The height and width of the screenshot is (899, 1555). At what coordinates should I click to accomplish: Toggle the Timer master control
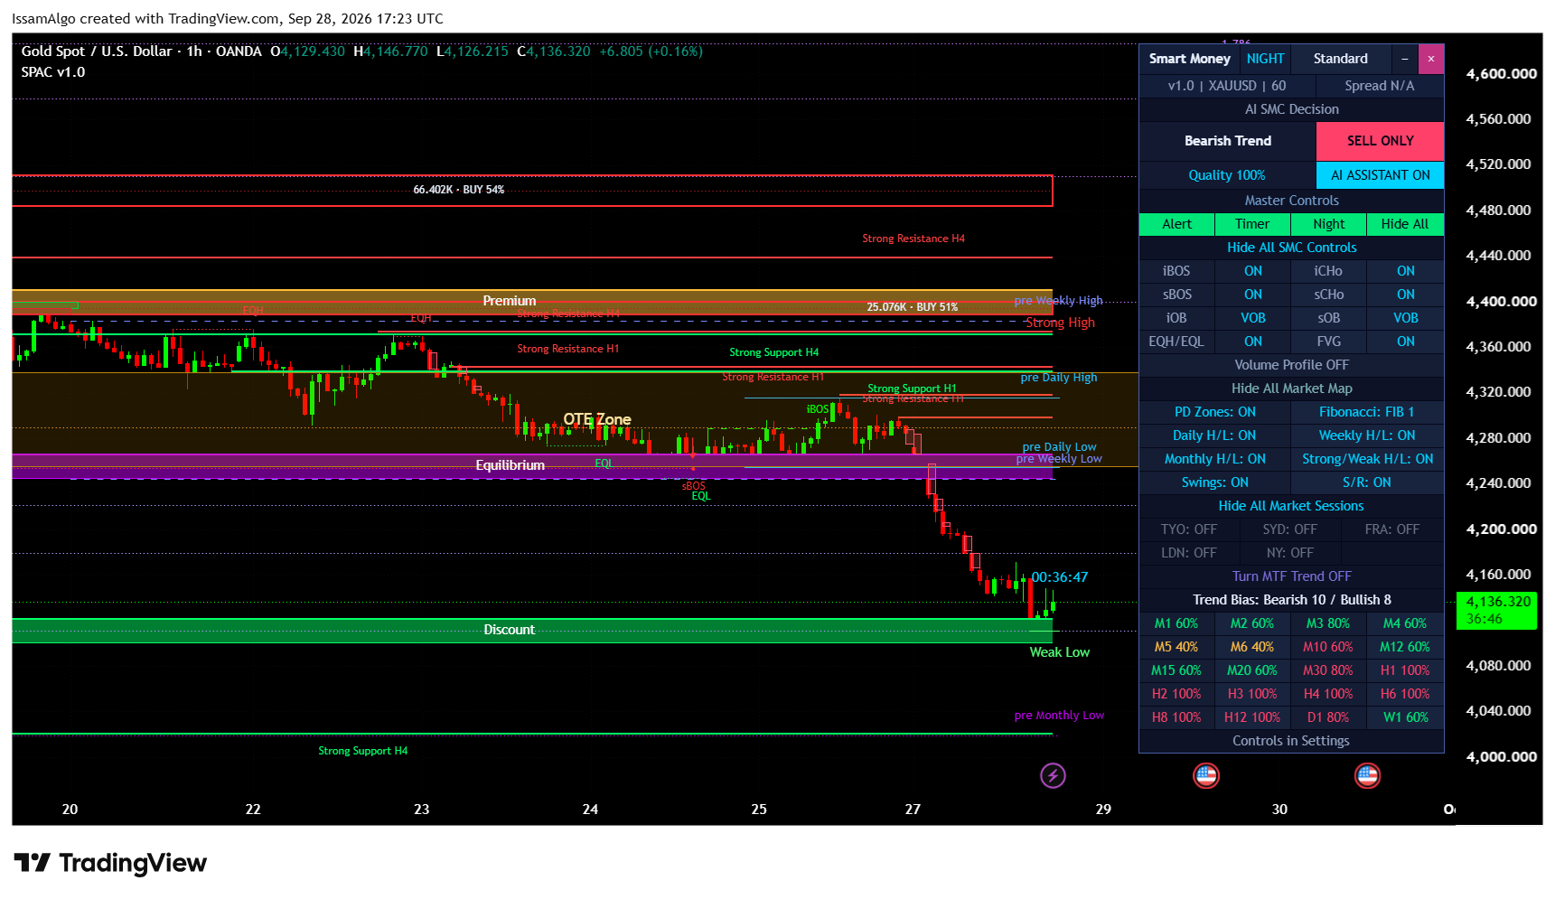point(1252,224)
